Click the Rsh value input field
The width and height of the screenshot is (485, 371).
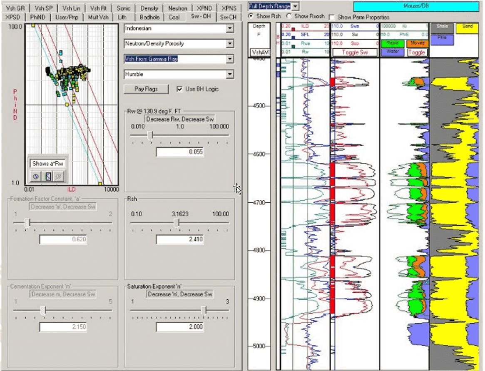(179, 240)
